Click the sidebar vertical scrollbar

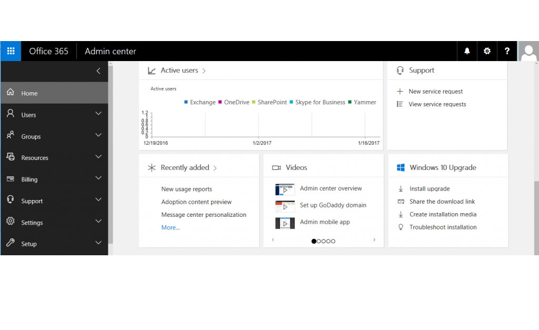pos(111,155)
